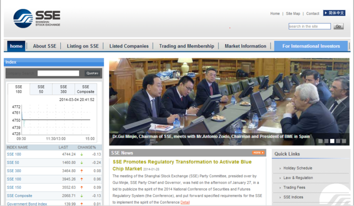Select the first slideshow indicator square
Image resolution: width=354 pixels, height=206 pixels.
tap(320, 141)
